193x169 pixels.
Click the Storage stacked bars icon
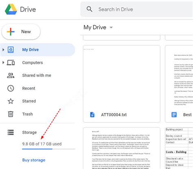coord(11,132)
